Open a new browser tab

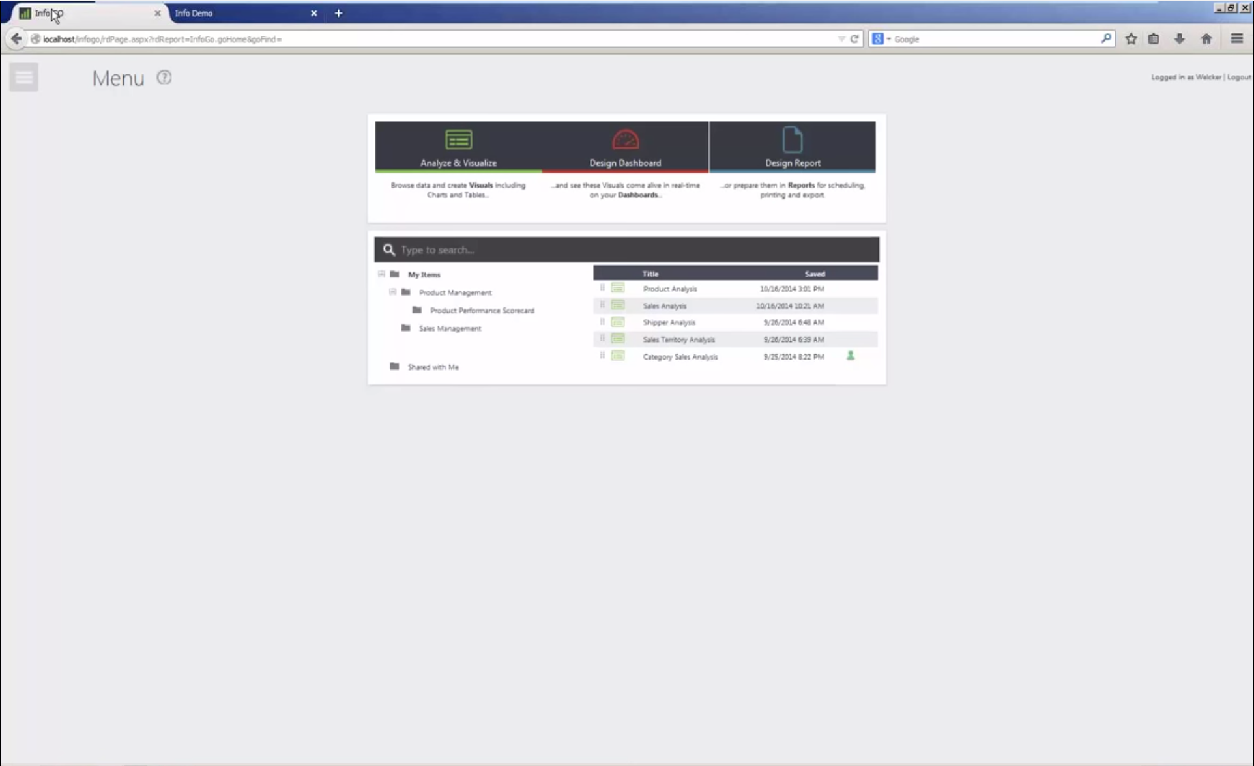[338, 13]
